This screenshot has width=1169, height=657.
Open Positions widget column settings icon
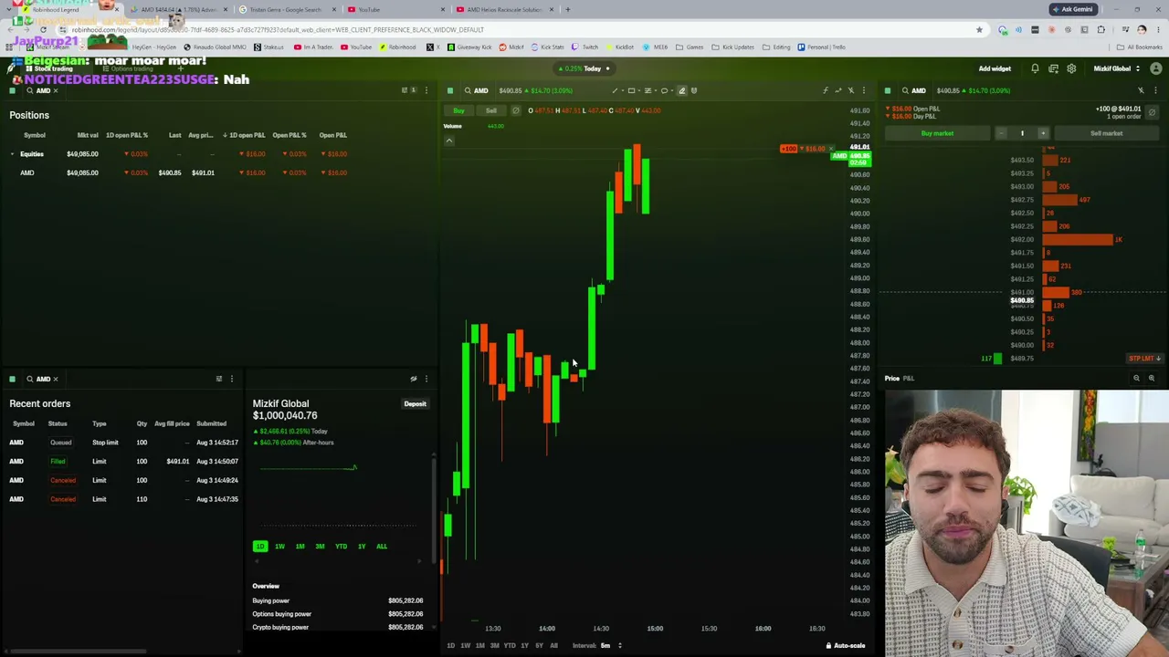point(405,90)
